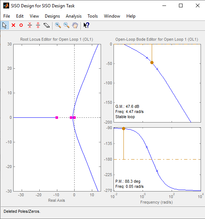The height and width of the screenshot is (219, 205).
Task: Open the Help menu
Action: click(131, 16)
